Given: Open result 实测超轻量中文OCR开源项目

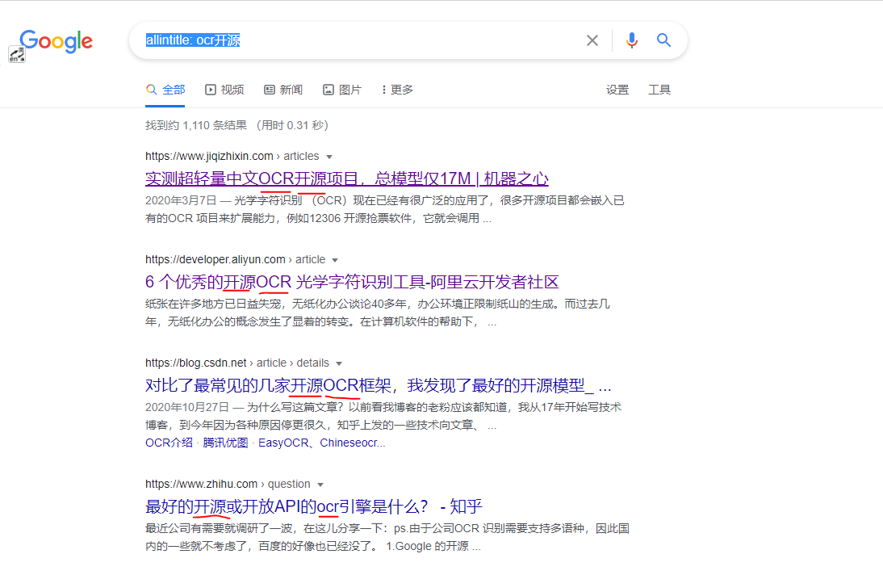Looking at the screenshot, I should (x=347, y=178).
